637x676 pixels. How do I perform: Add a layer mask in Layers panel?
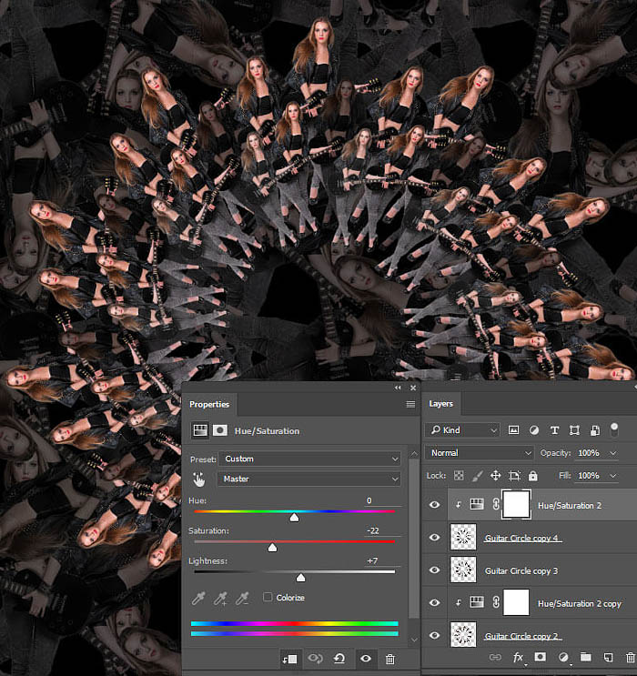[540, 657]
